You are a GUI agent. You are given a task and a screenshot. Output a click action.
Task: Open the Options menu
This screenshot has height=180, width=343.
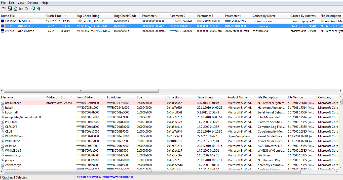pos(33,3)
